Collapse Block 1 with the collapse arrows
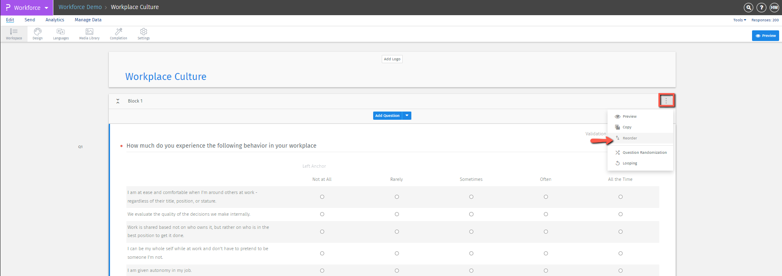782x276 pixels. tap(118, 101)
